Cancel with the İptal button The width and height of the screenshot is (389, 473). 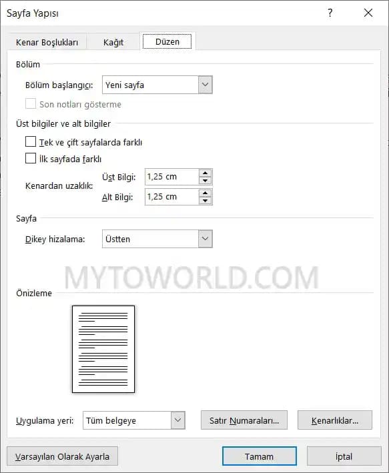click(x=344, y=456)
